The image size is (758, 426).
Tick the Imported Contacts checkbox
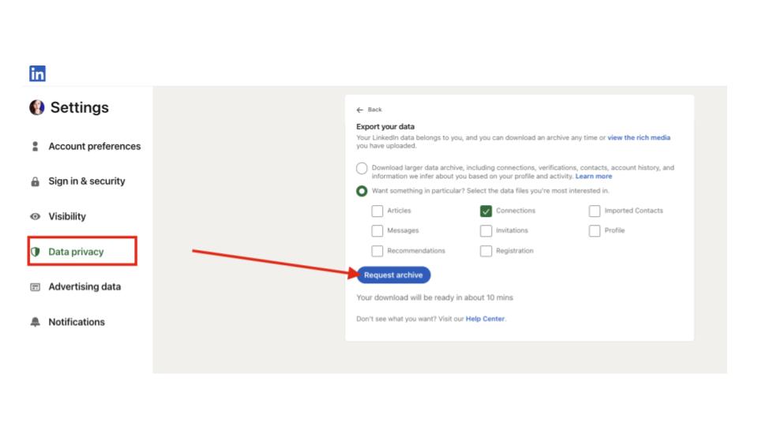click(x=595, y=211)
